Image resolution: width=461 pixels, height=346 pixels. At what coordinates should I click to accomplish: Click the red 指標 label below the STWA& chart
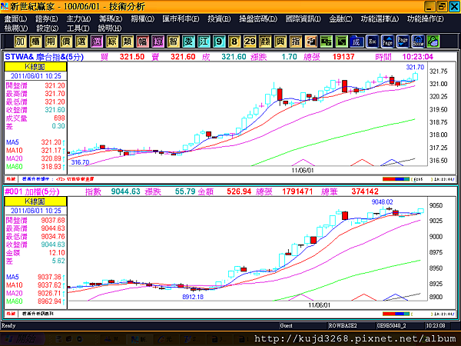pos(11,179)
